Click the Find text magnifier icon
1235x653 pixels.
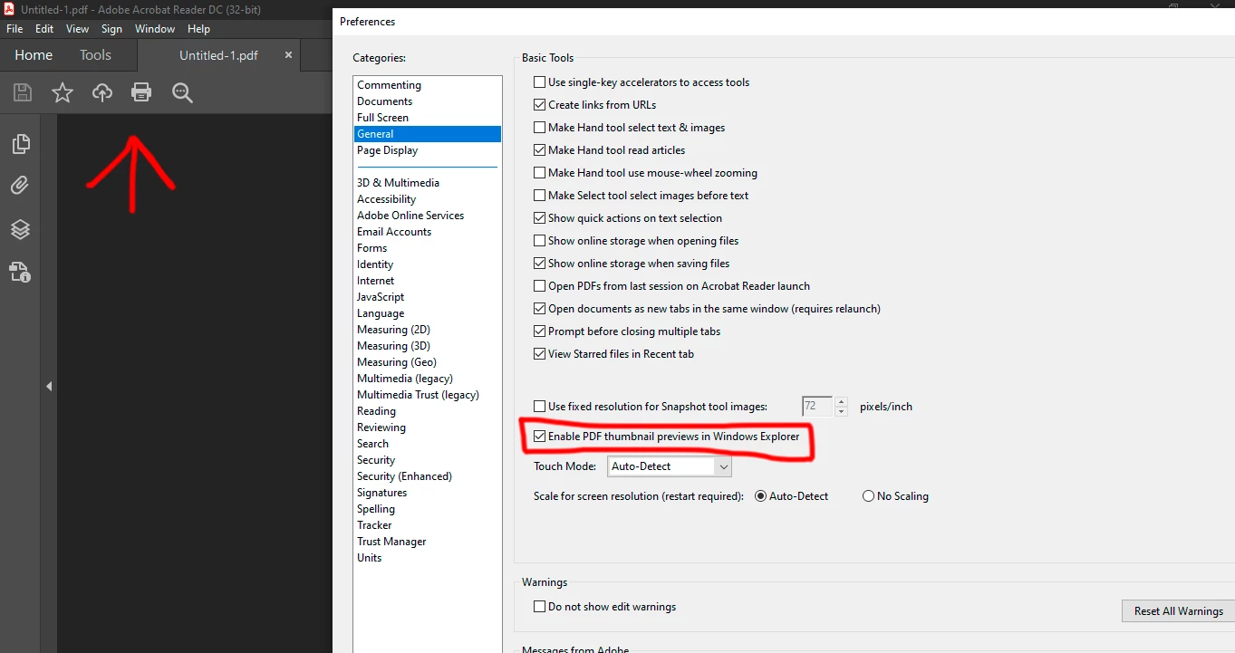[x=182, y=92]
